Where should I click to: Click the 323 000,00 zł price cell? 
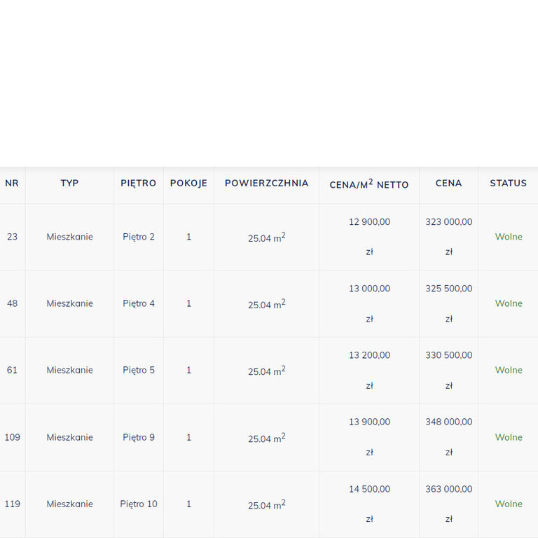449,237
